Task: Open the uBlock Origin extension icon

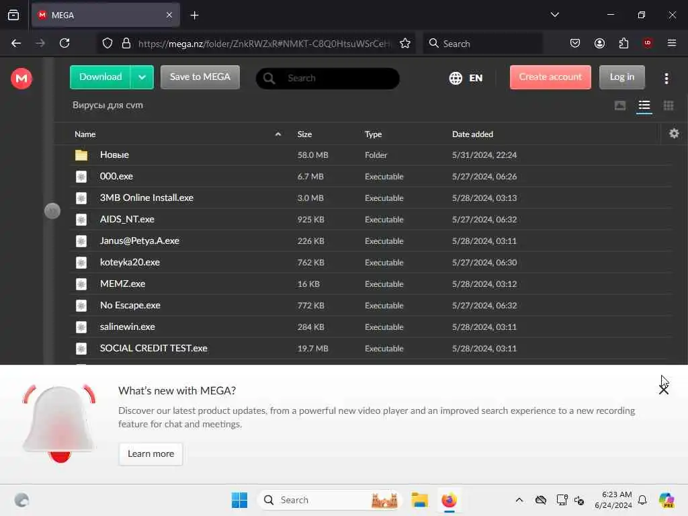Action: [648, 43]
